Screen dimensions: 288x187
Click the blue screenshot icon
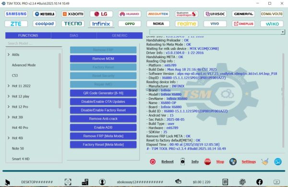pos(278,162)
